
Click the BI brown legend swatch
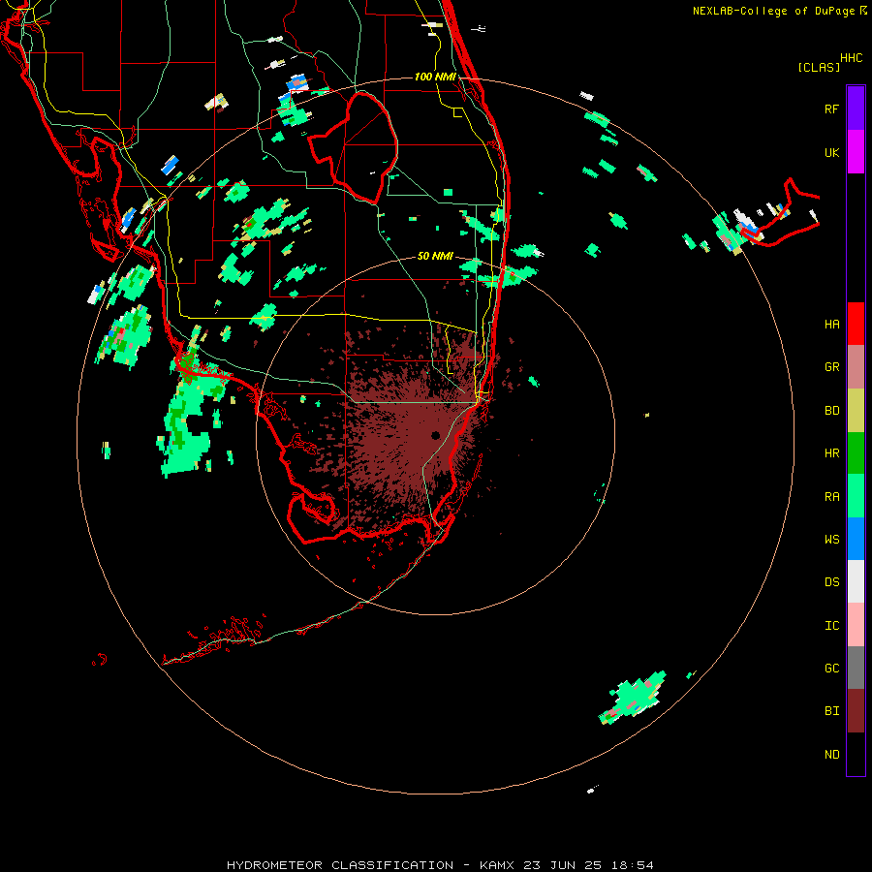pos(856,711)
